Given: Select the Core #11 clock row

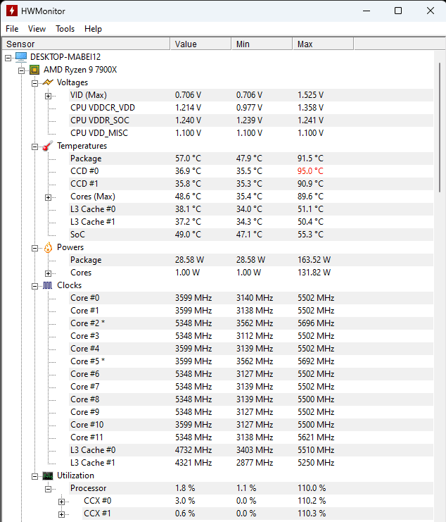Looking at the screenshot, I should [251, 437].
